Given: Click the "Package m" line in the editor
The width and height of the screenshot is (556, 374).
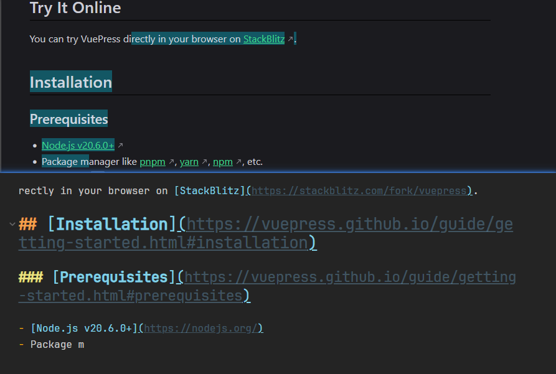Looking at the screenshot, I should (57, 345).
